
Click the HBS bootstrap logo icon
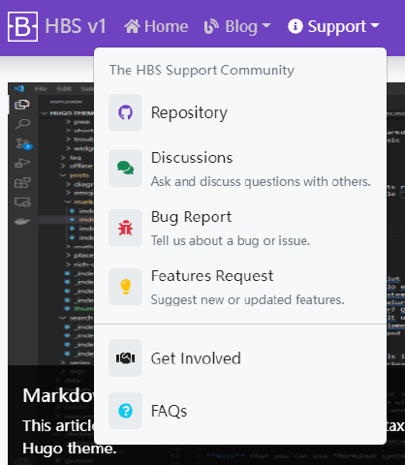(22, 26)
